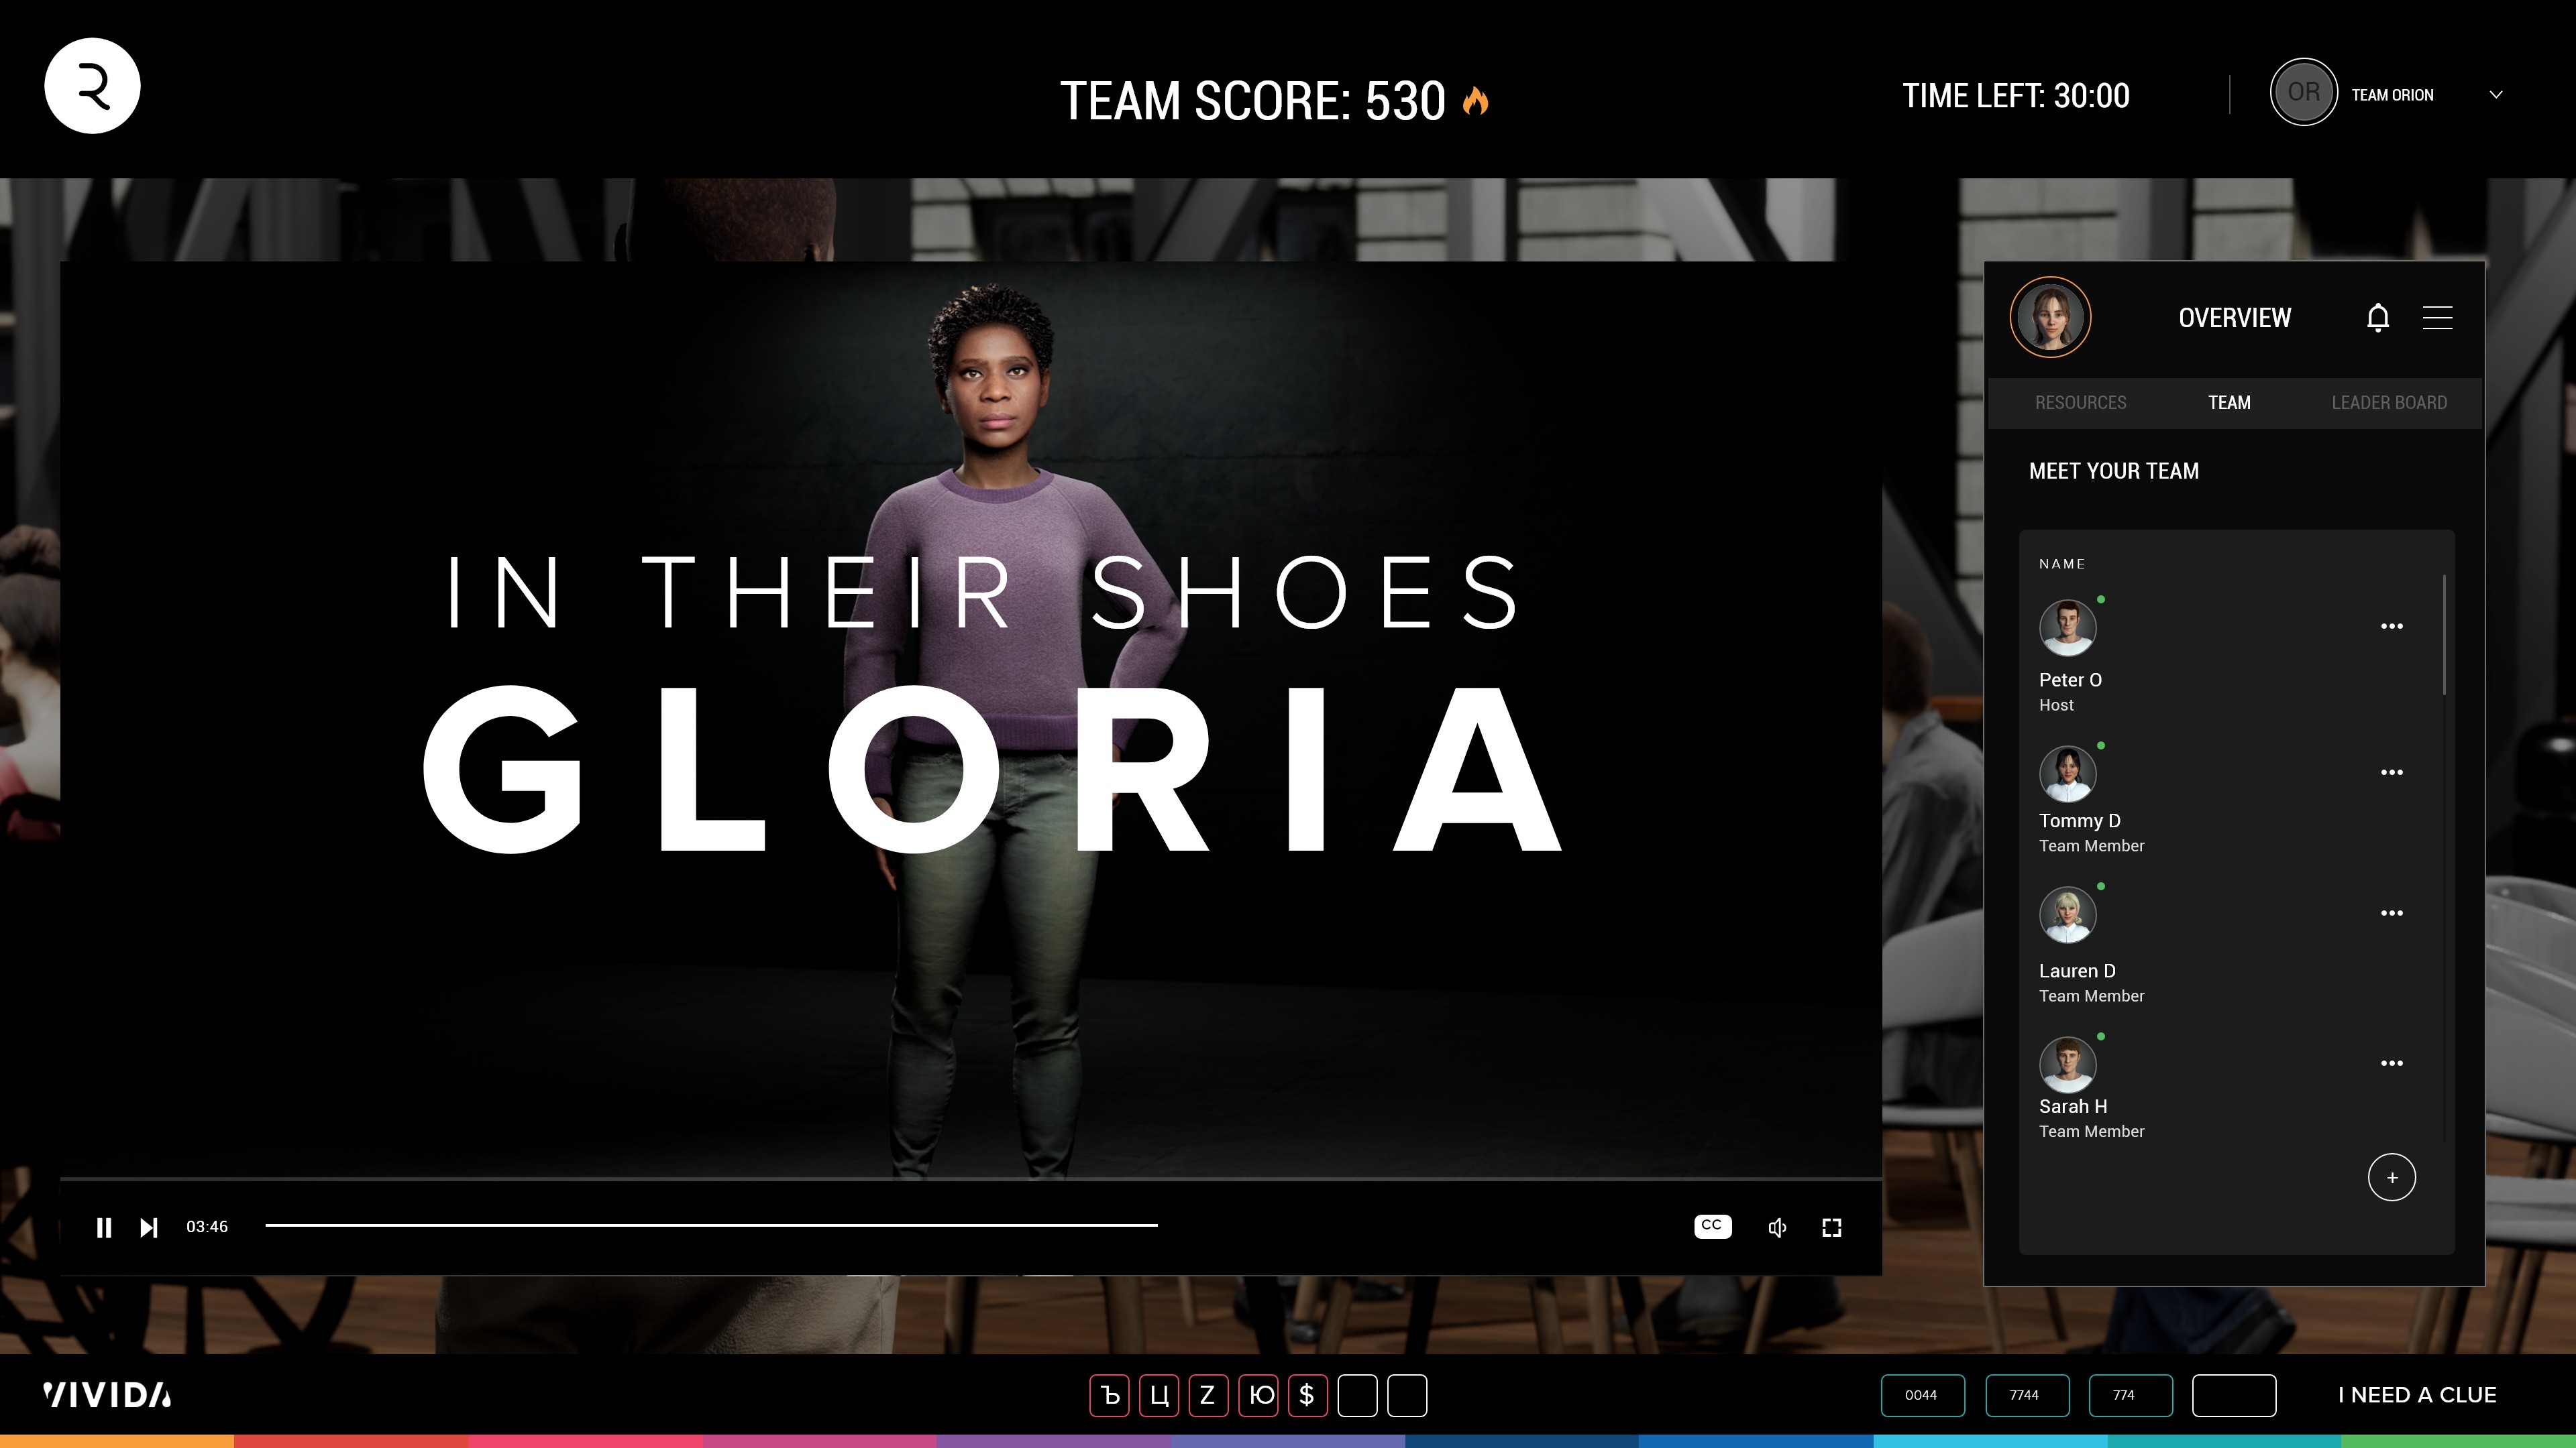Click the overview user avatar
2576x1448 pixels.
[2050, 317]
